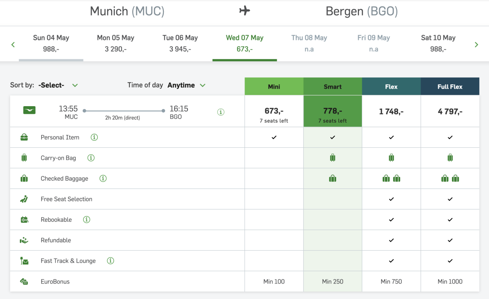Open Fast Track & Lounge info icon
The image size is (489, 299).
click(x=110, y=261)
